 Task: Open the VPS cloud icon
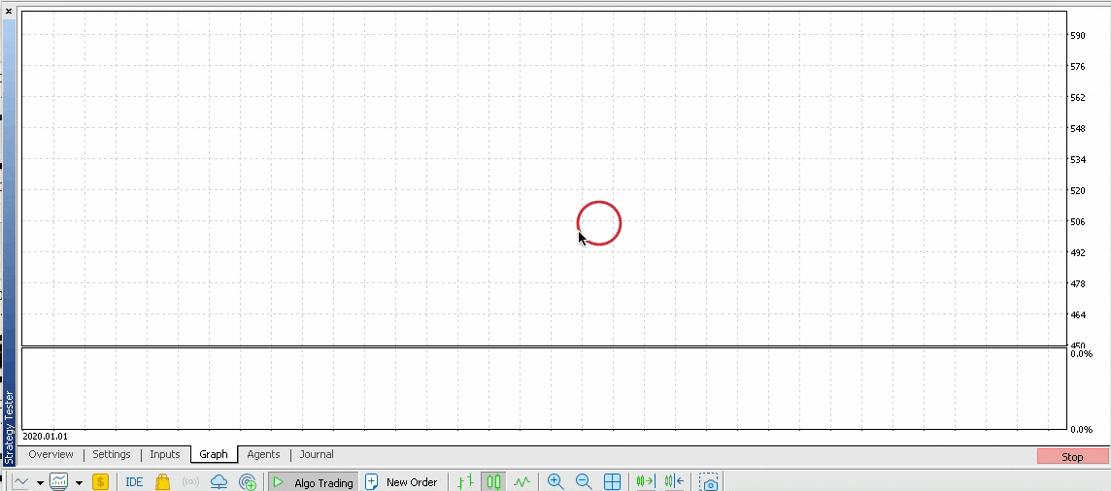[x=219, y=482]
